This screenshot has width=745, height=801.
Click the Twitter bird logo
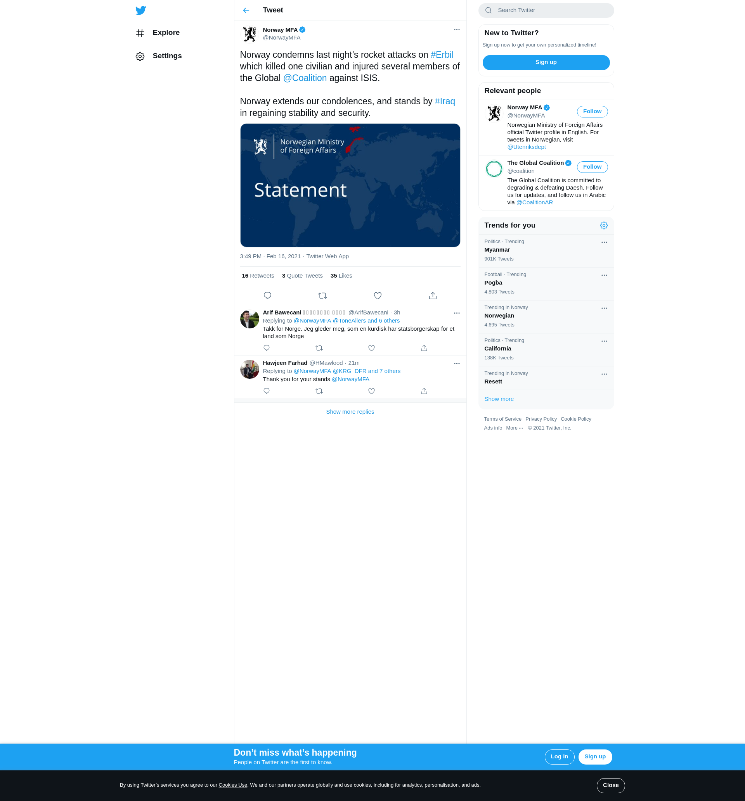pyautogui.click(x=141, y=10)
